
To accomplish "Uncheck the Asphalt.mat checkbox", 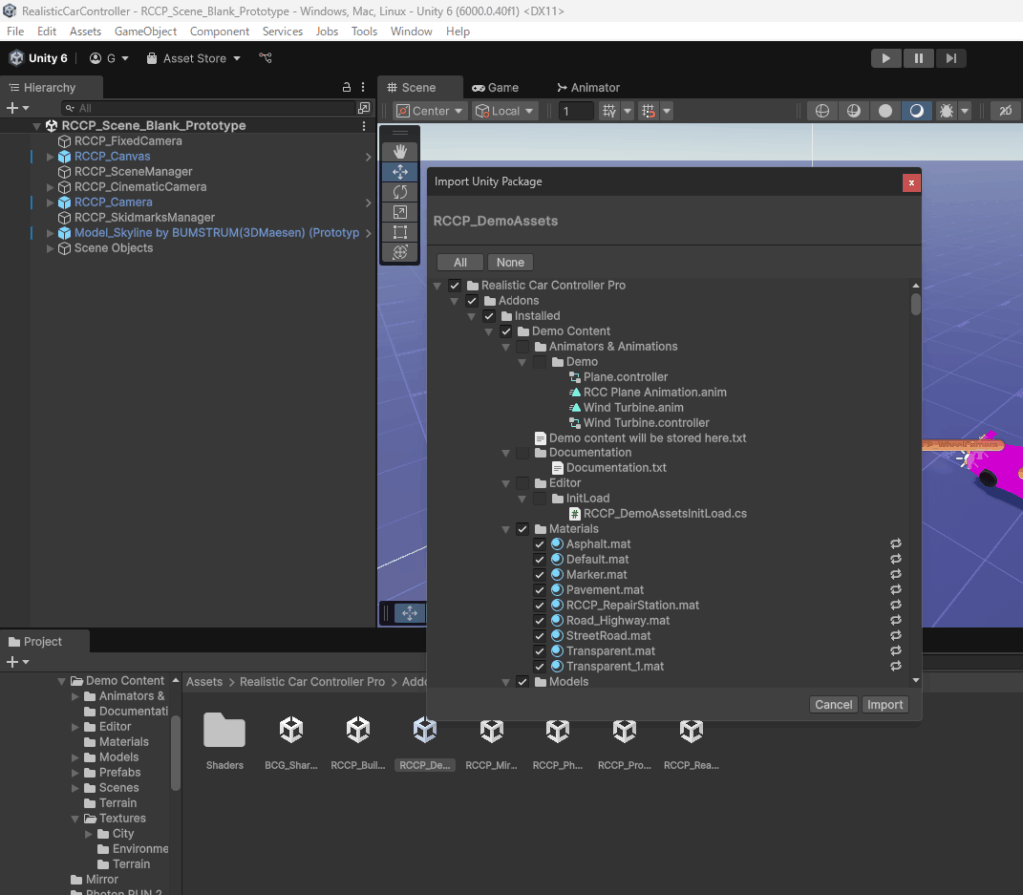I will 539,545.
